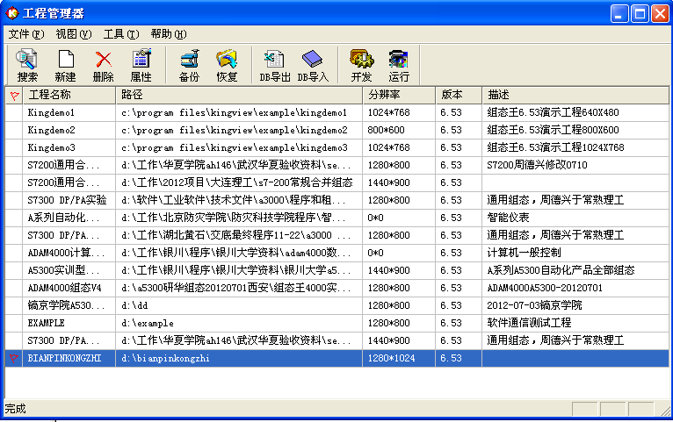Close the 工程管理器 window
Viewport: 673px width, 422px height.
(660, 14)
